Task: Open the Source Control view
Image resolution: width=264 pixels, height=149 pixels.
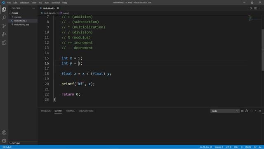Action: [4, 26]
